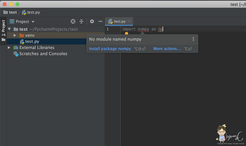This screenshot has height=146, width=246.
Task: Click line number 1 in the gutter
Action: click(x=108, y=29)
